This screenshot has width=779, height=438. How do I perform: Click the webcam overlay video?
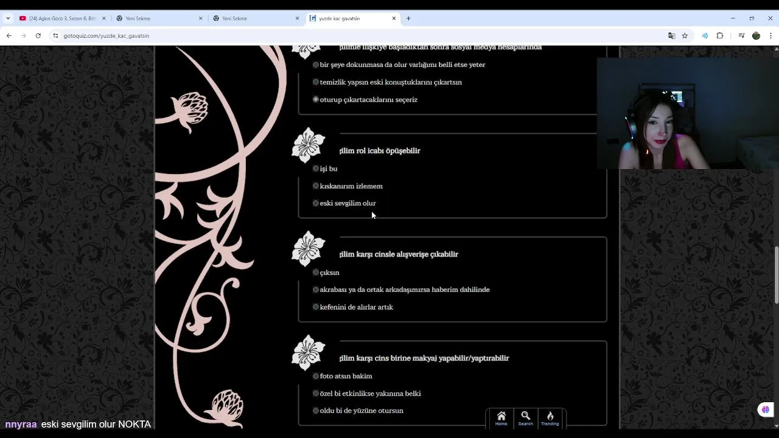tap(688, 113)
